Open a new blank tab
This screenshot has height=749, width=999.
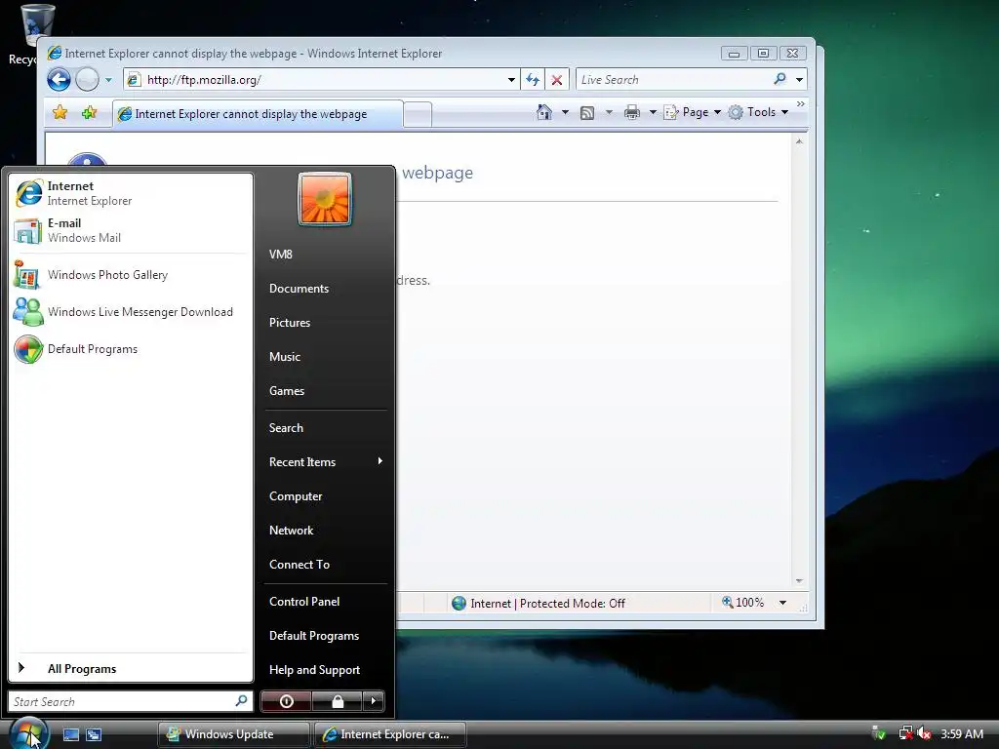(418, 115)
